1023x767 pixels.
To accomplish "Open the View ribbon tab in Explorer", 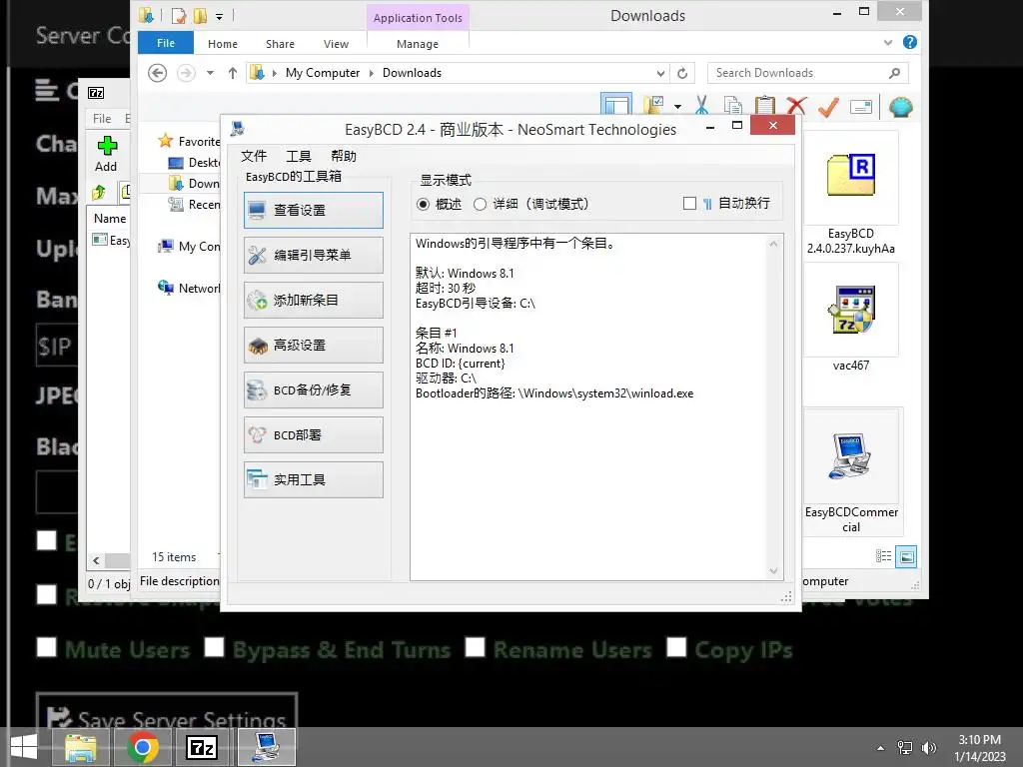I will pyautogui.click(x=336, y=44).
